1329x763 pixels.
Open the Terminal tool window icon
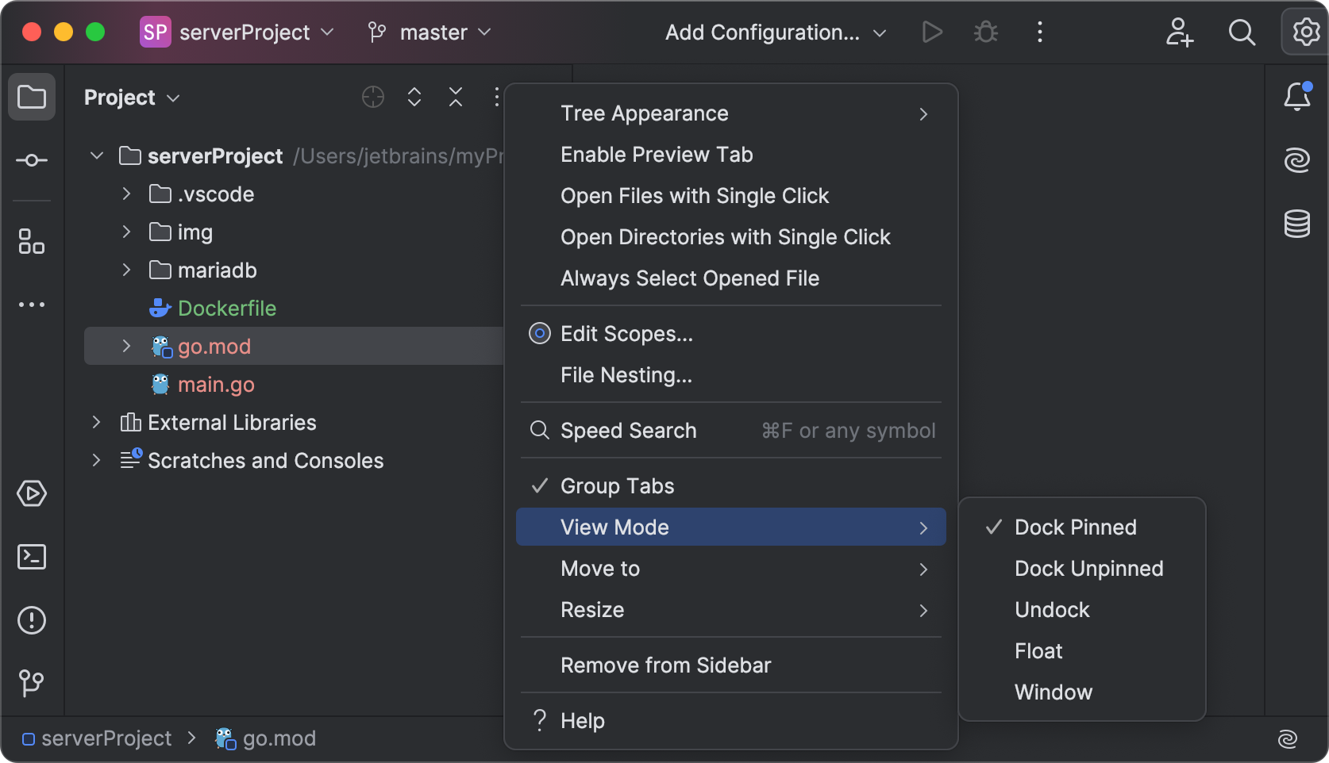(x=32, y=557)
